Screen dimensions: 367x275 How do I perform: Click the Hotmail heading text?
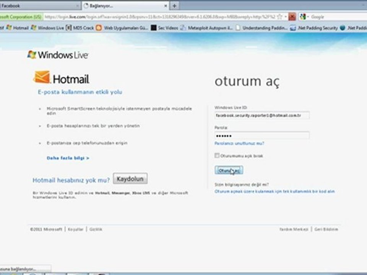click(x=71, y=79)
